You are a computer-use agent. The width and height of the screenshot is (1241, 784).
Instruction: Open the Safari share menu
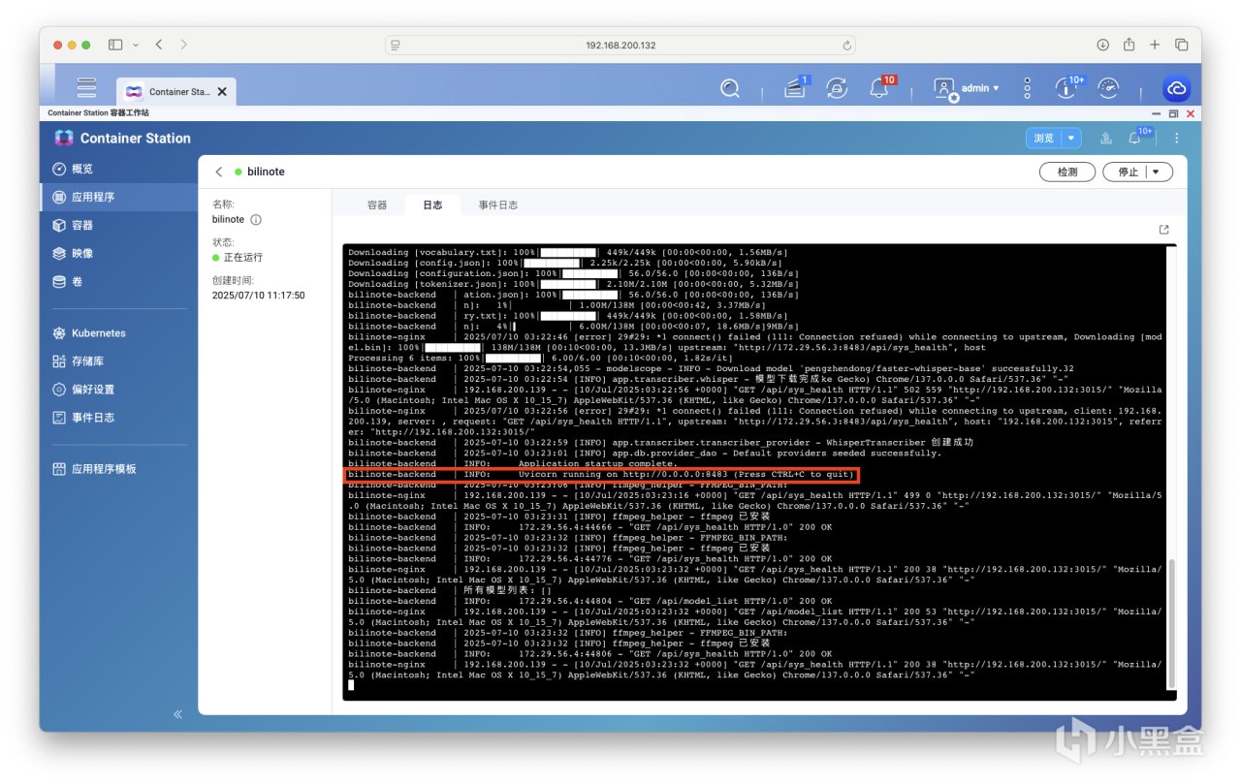click(x=1129, y=45)
